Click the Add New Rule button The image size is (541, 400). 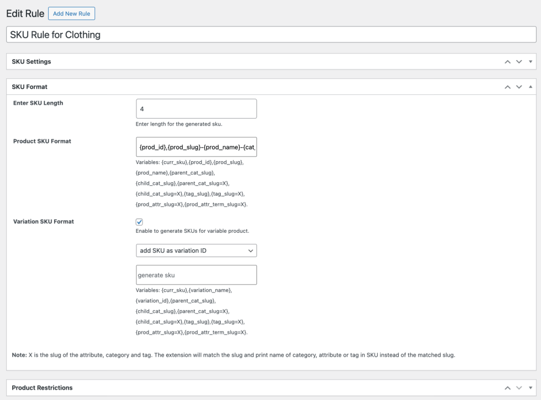[71, 14]
